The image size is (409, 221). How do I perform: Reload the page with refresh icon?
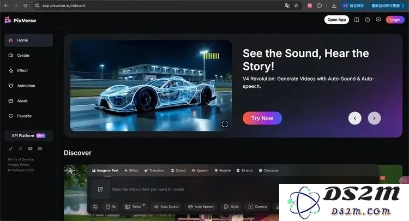25,5
